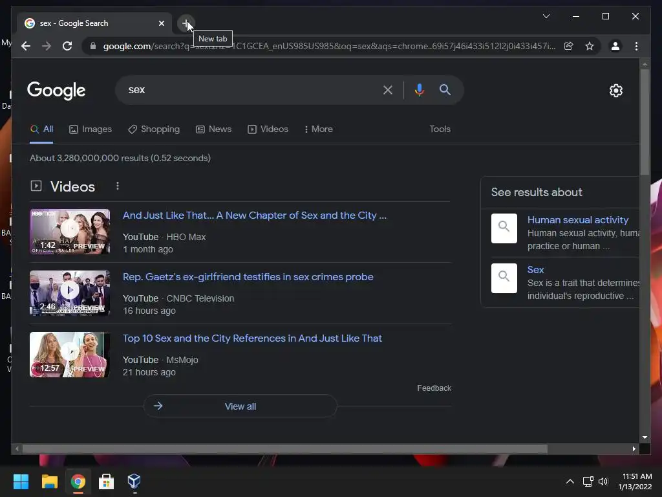Click the horizontal scrollbar right arrow
This screenshot has width=662, height=497.
(x=634, y=449)
